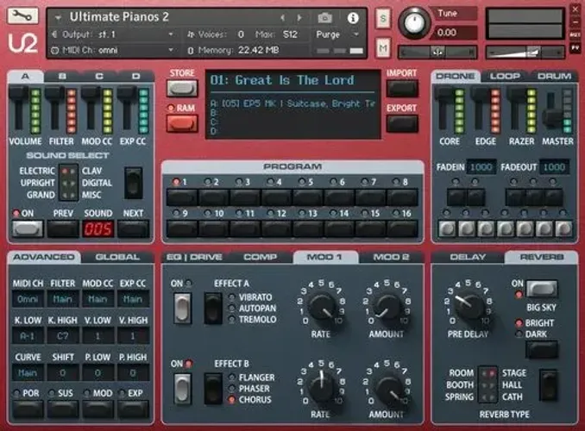
Task: Click the NEXT sound button
Action: tap(133, 228)
